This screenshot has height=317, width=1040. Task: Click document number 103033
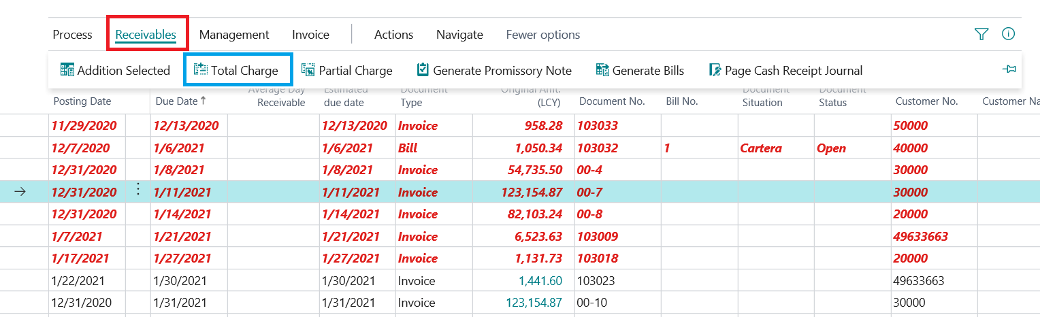point(597,126)
